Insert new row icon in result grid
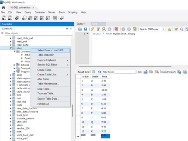This screenshot has height=141, width=188. [x=151, y=72]
